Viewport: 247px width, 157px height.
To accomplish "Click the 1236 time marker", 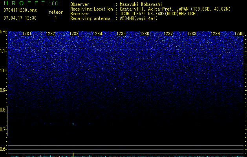I will [145, 34].
